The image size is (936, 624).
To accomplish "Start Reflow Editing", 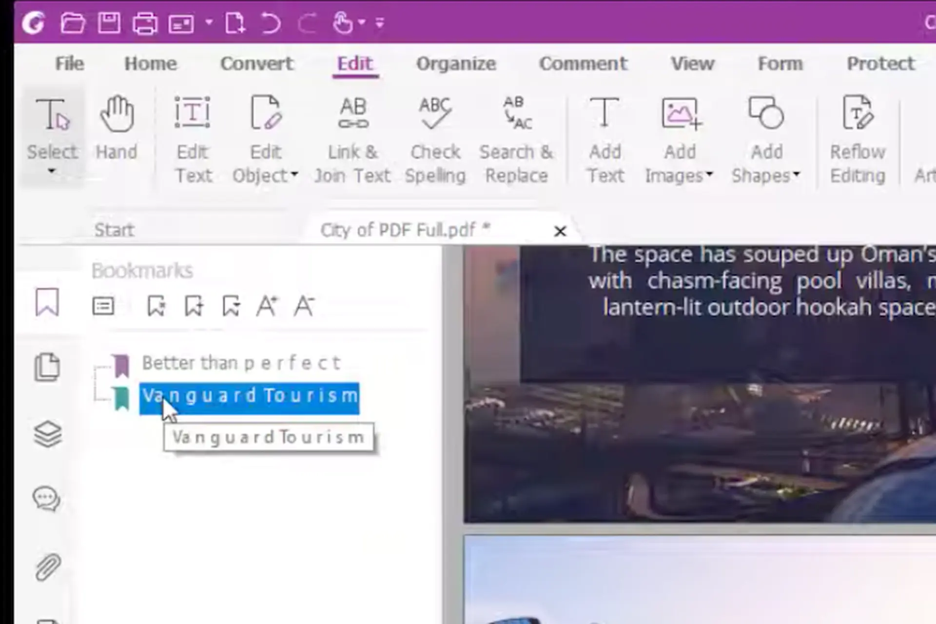I will [x=858, y=140].
